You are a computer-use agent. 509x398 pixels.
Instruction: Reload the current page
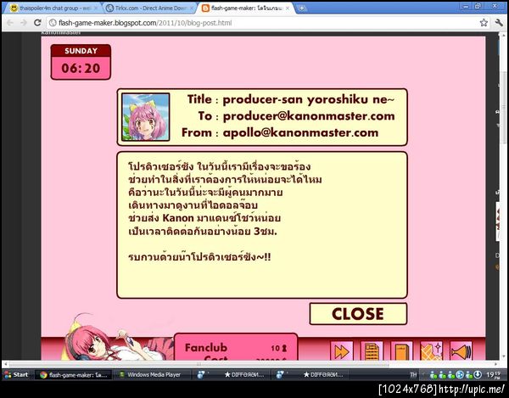pyautogui.click(x=37, y=23)
